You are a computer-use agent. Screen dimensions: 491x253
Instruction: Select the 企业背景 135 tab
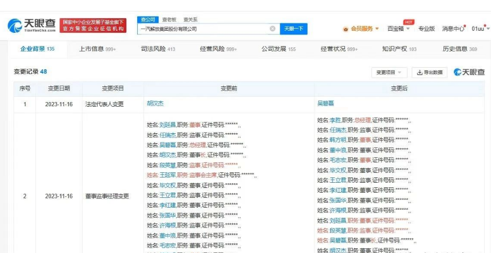coord(38,49)
